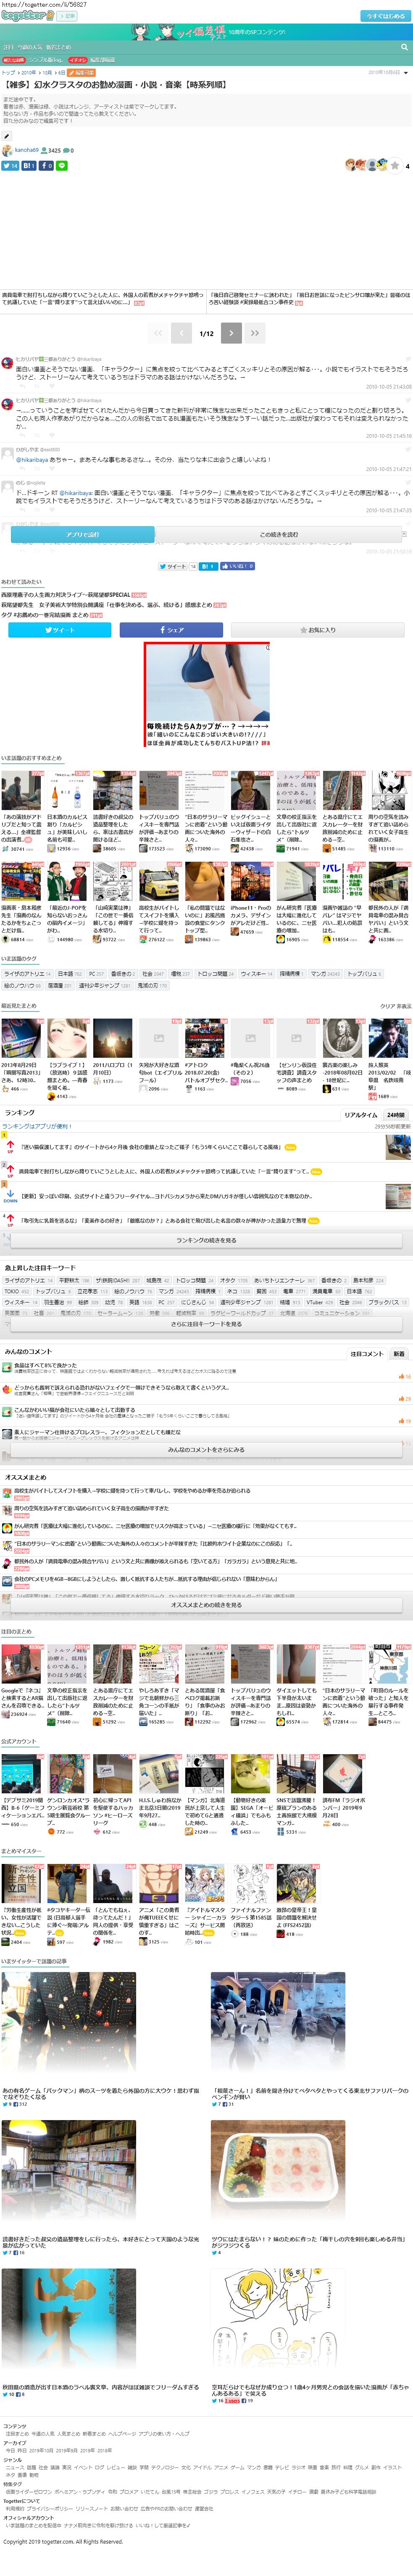Select the リアルタイム ranking tab
This screenshot has height=2576, width=413.
point(361,1114)
